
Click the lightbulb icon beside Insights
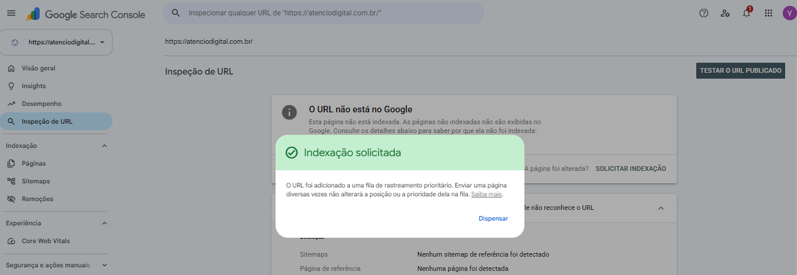(x=11, y=86)
